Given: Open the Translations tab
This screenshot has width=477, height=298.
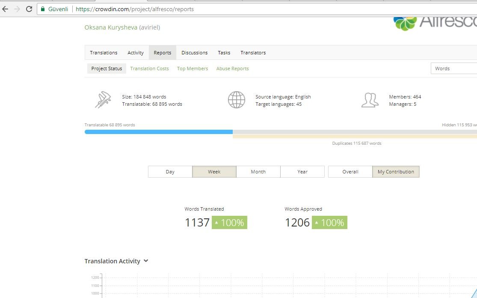Looking at the screenshot, I should click(104, 53).
